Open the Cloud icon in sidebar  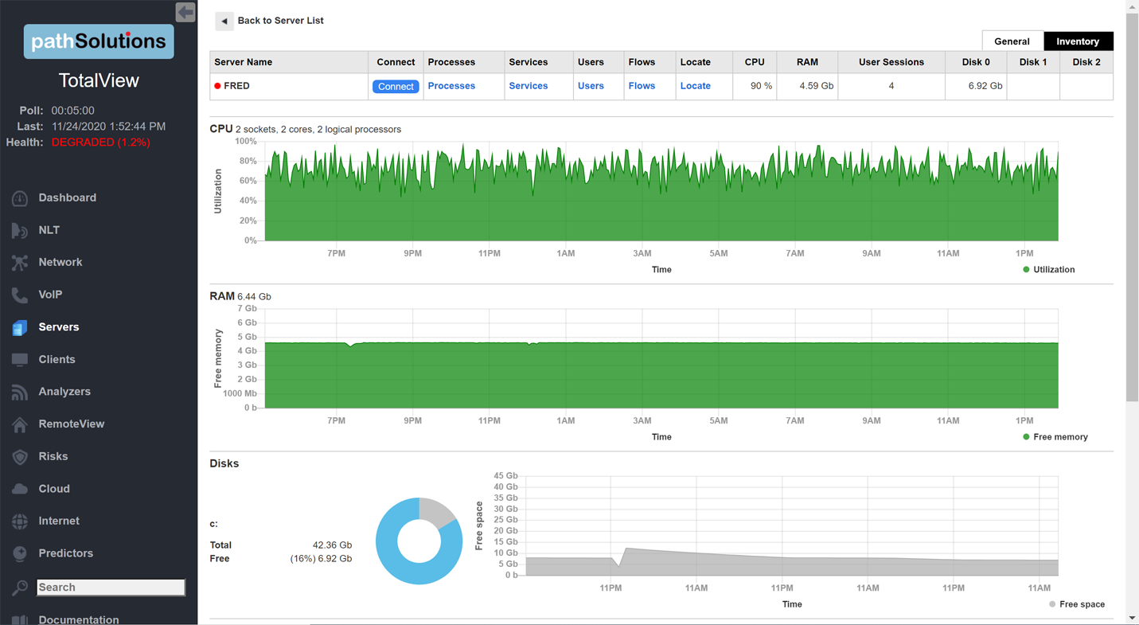pyautogui.click(x=20, y=489)
